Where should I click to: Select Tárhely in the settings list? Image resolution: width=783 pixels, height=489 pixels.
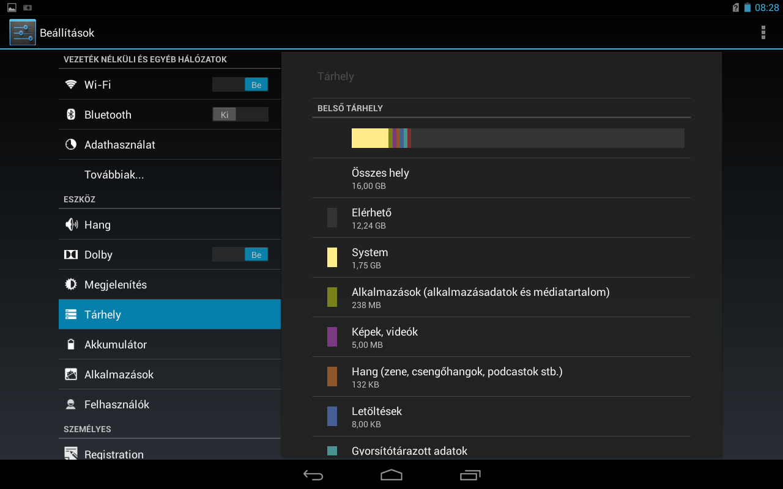169,315
